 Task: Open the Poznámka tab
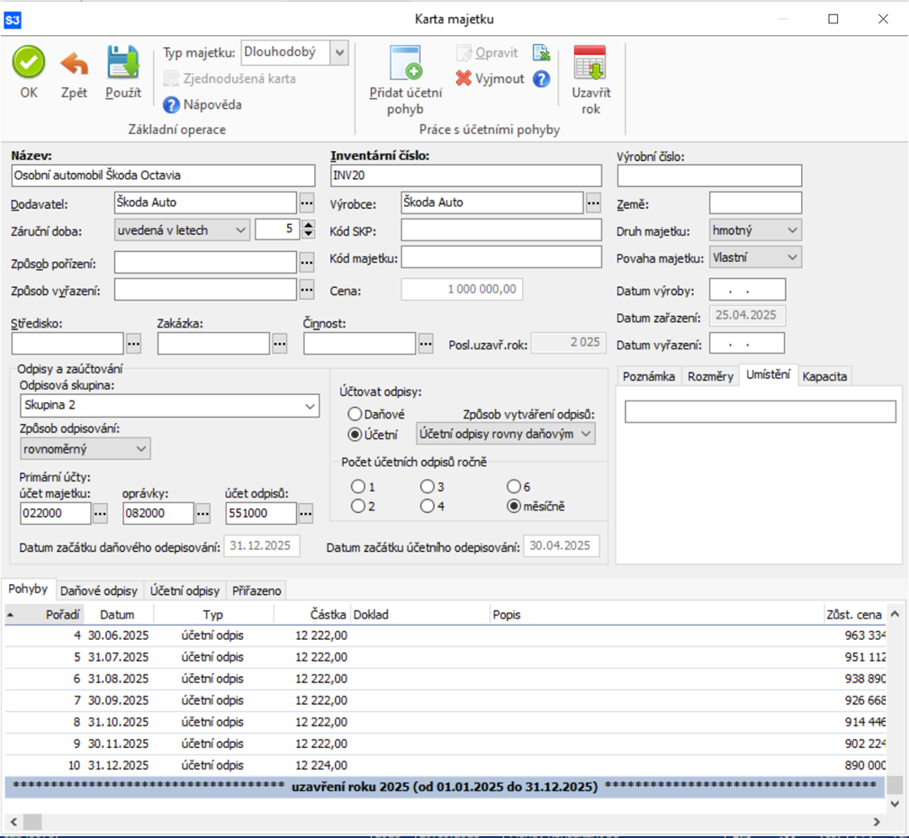[648, 376]
